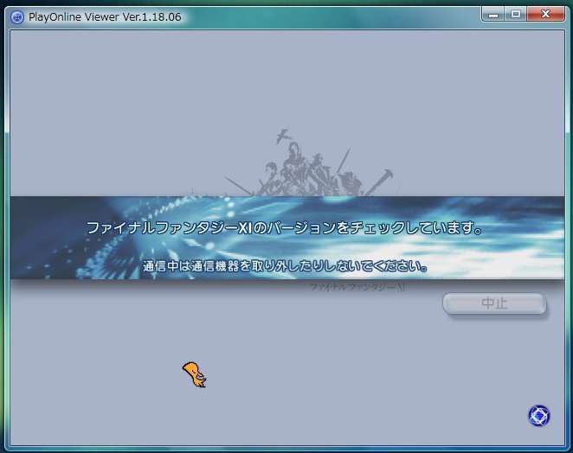The image size is (573, 453).
Task: Close the PlayOnline Viewer window
Action: point(546,15)
